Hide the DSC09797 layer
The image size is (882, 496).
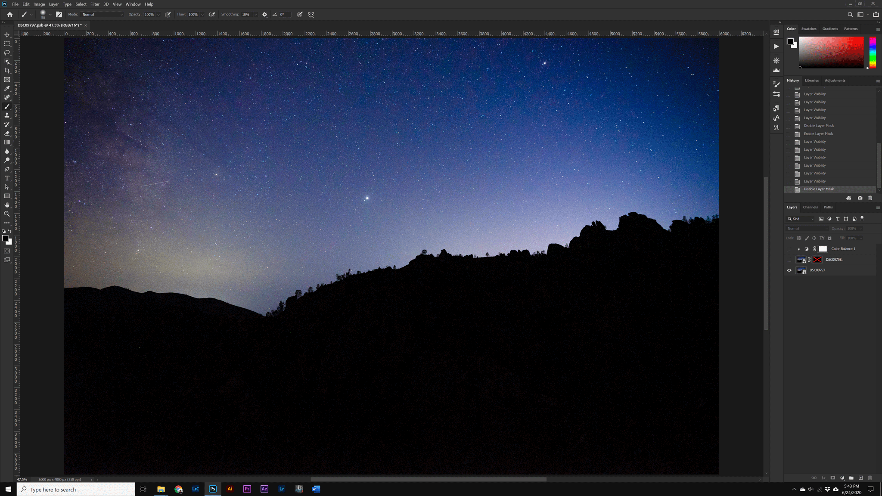coord(789,270)
